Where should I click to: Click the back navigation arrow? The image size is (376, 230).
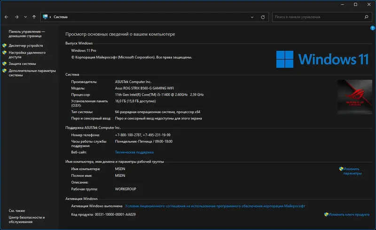tap(7, 17)
